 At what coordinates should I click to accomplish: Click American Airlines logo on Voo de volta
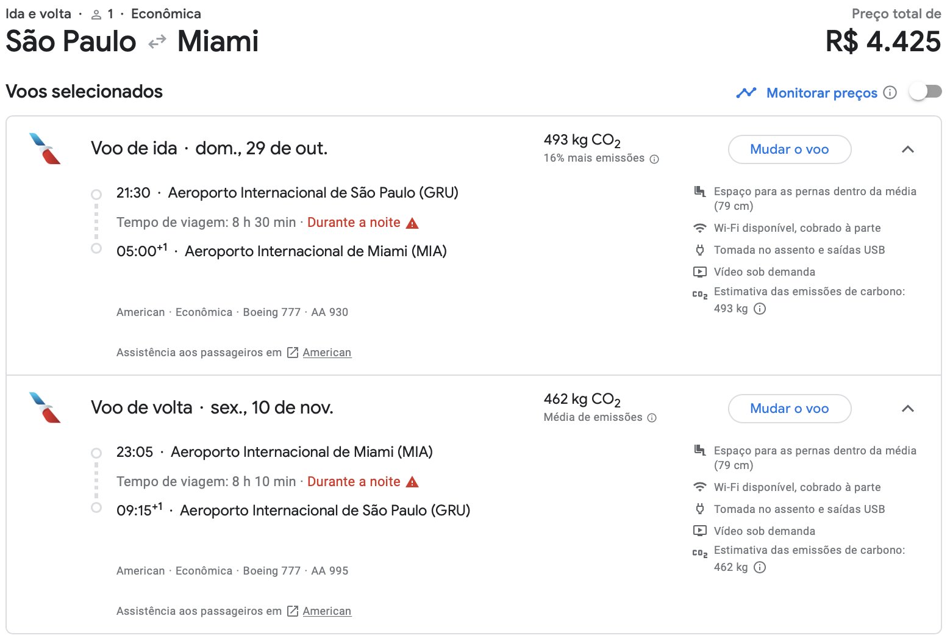point(45,407)
